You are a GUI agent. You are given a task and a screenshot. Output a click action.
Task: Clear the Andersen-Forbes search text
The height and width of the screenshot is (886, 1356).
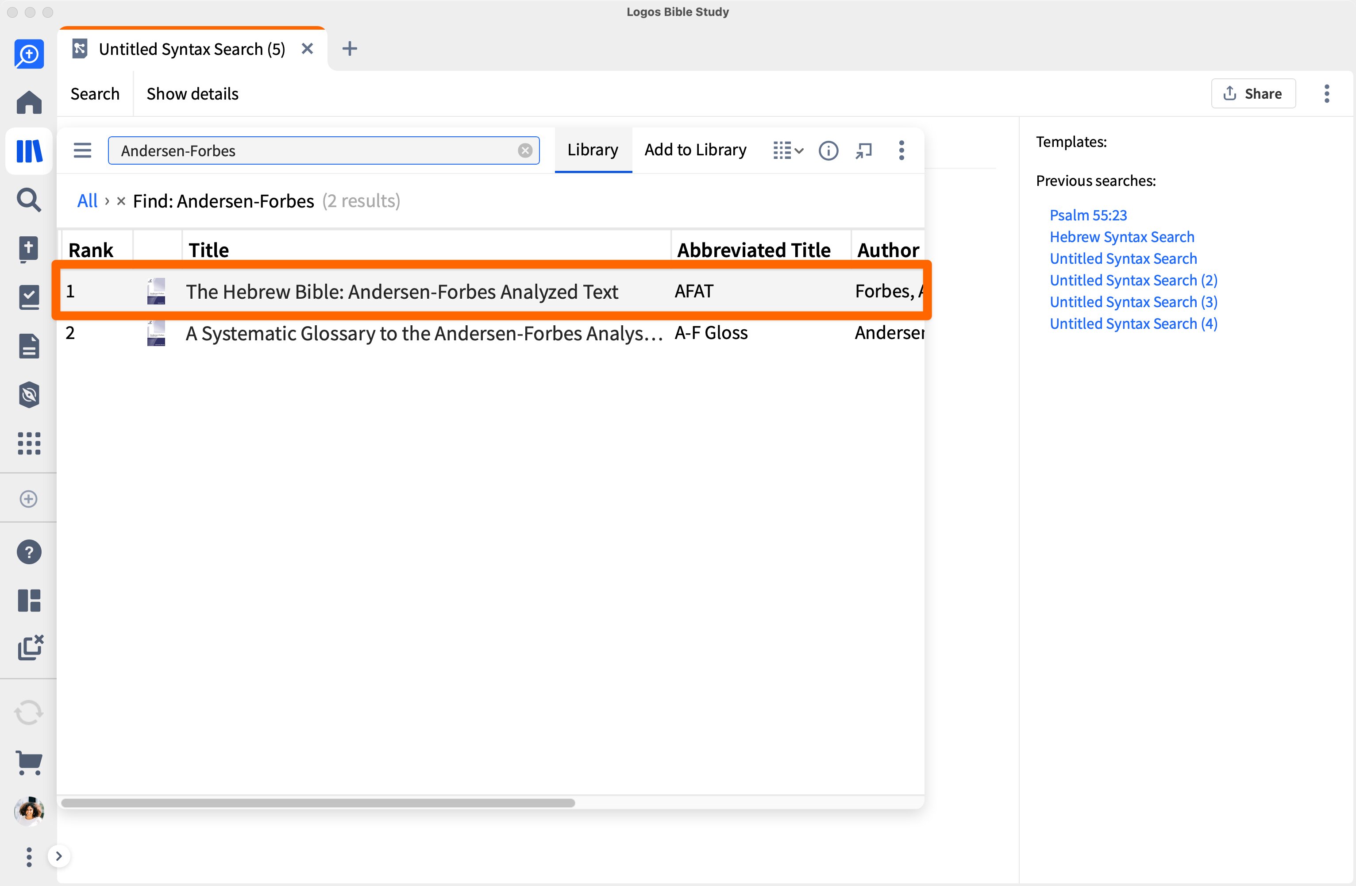coord(525,150)
